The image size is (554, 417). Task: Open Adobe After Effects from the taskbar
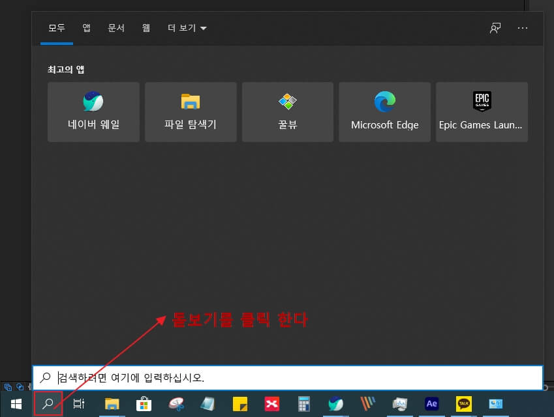[431, 404]
